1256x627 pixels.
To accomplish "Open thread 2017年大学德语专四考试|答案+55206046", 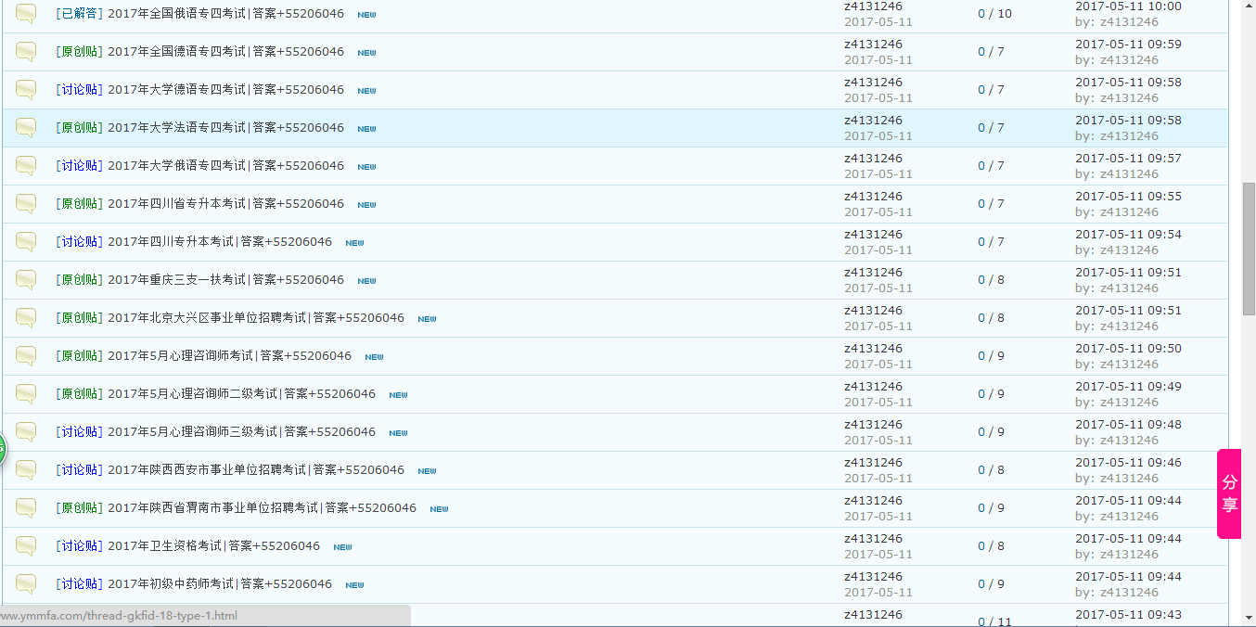I will tap(225, 90).
